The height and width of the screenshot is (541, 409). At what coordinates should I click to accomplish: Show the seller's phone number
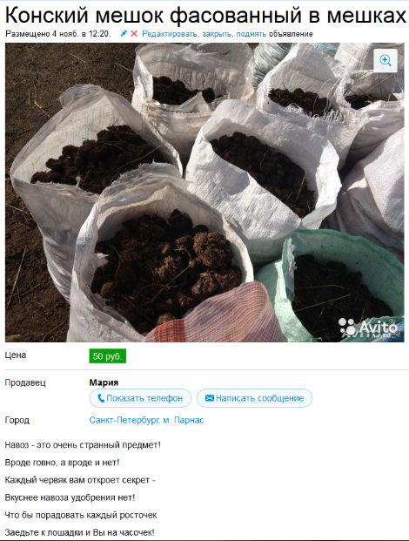(140, 398)
